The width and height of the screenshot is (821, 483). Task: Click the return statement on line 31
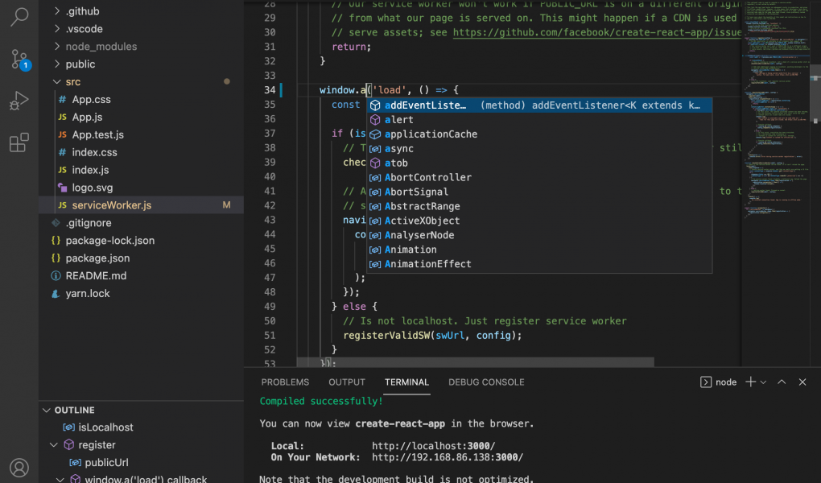[x=351, y=47]
